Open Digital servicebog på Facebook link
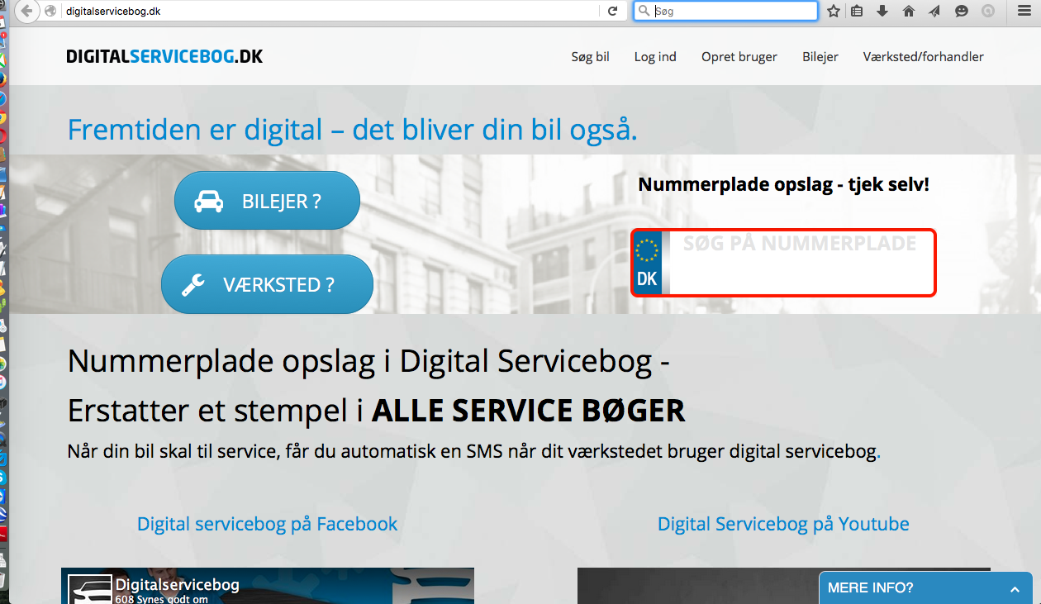The width and height of the screenshot is (1041, 604). [x=267, y=524]
